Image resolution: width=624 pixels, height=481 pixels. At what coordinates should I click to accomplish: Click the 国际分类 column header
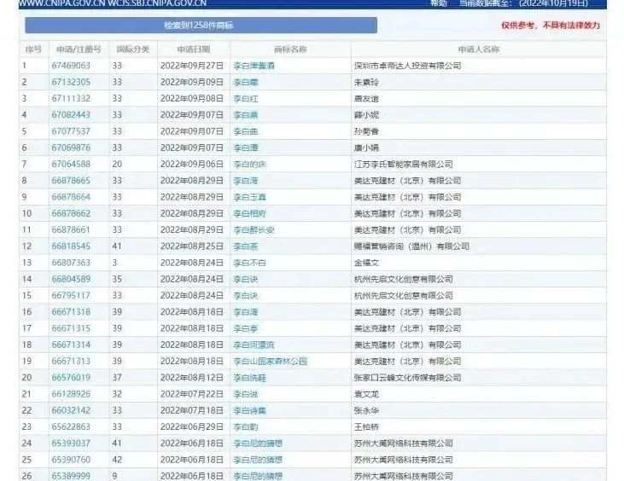click(132, 49)
